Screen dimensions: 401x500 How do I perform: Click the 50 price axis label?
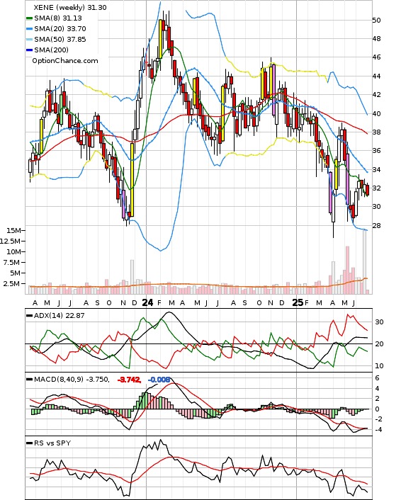(x=376, y=20)
